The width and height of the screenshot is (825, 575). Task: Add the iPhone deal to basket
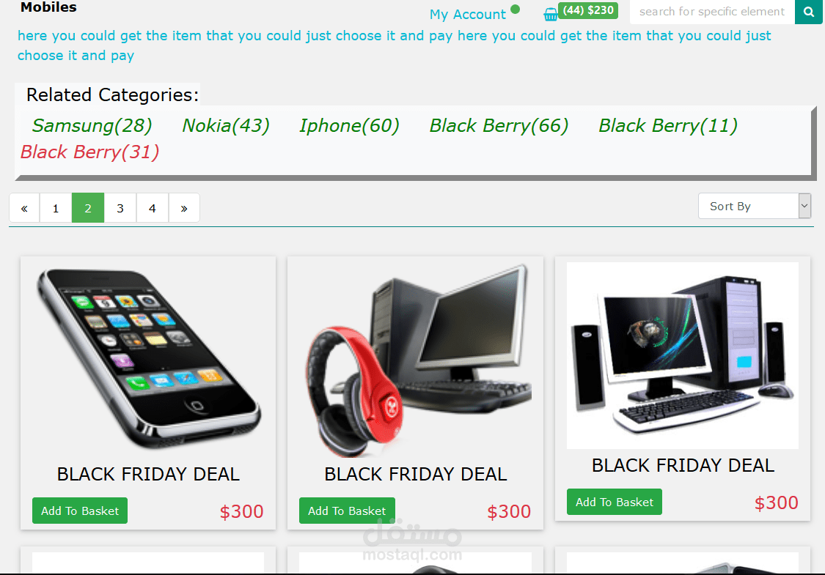pos(80,511)
